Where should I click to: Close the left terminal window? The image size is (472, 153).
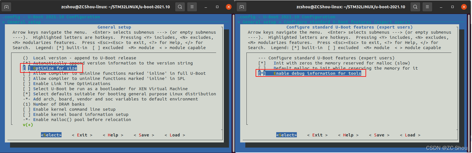[x=229, y=7]
